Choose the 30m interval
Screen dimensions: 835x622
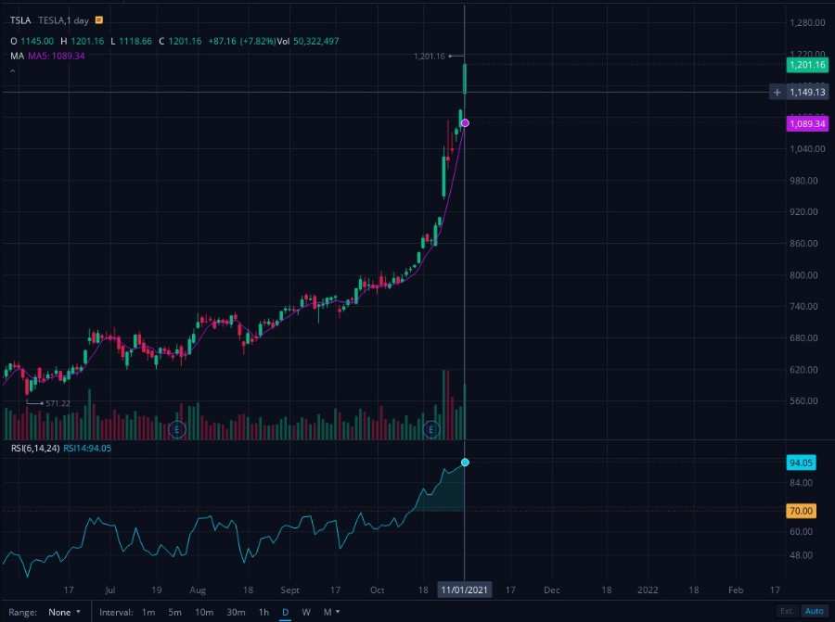point(236,612)
